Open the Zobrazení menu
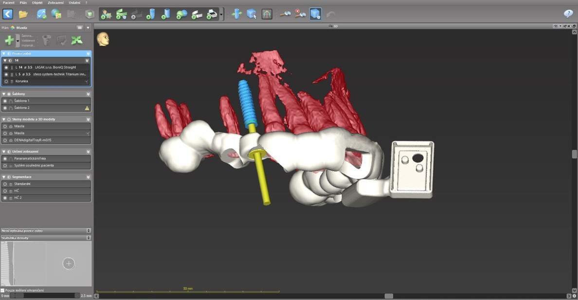 tap(55, 2)
